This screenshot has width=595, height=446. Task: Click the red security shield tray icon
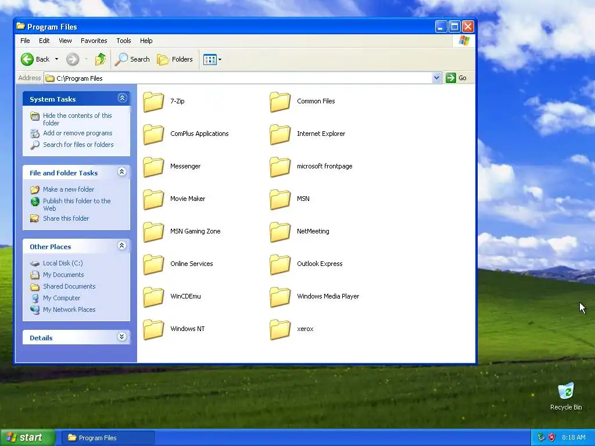pos(552,437)
